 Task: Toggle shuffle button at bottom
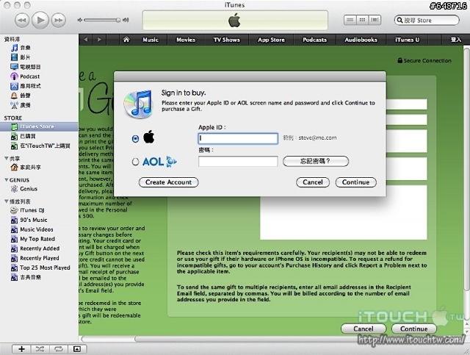40,348
